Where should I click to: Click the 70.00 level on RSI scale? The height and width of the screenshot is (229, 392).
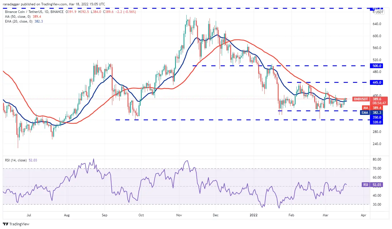click(x=377, y=168)
